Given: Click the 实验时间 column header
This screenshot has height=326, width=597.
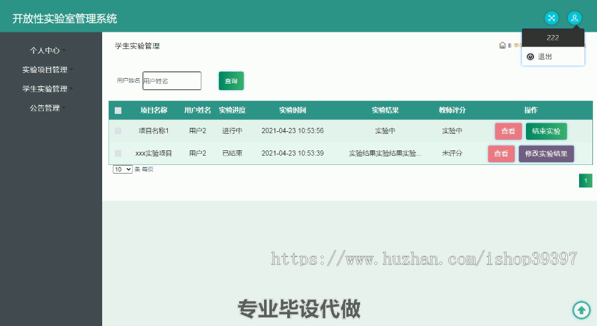Looking at the screenshot, I should (293, 110).
